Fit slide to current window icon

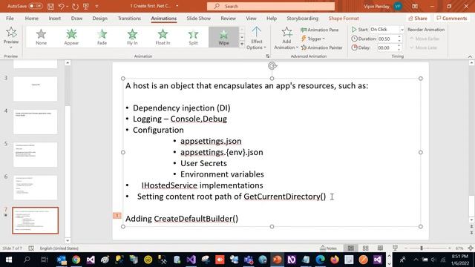coord(471,248)
